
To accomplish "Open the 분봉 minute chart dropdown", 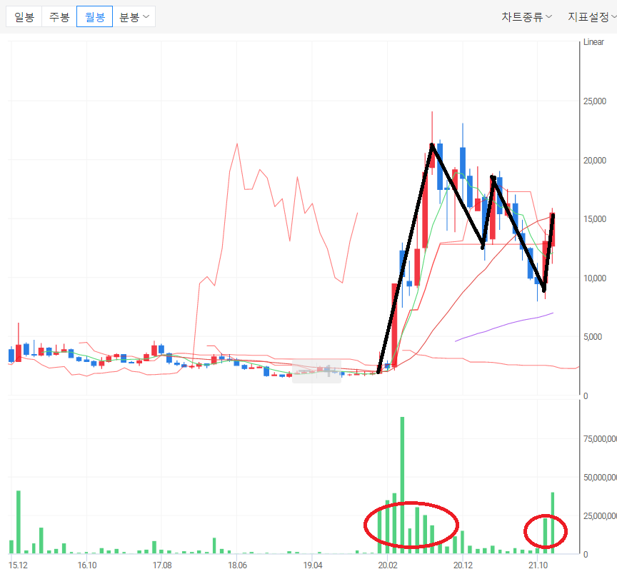I will (134, 17).
